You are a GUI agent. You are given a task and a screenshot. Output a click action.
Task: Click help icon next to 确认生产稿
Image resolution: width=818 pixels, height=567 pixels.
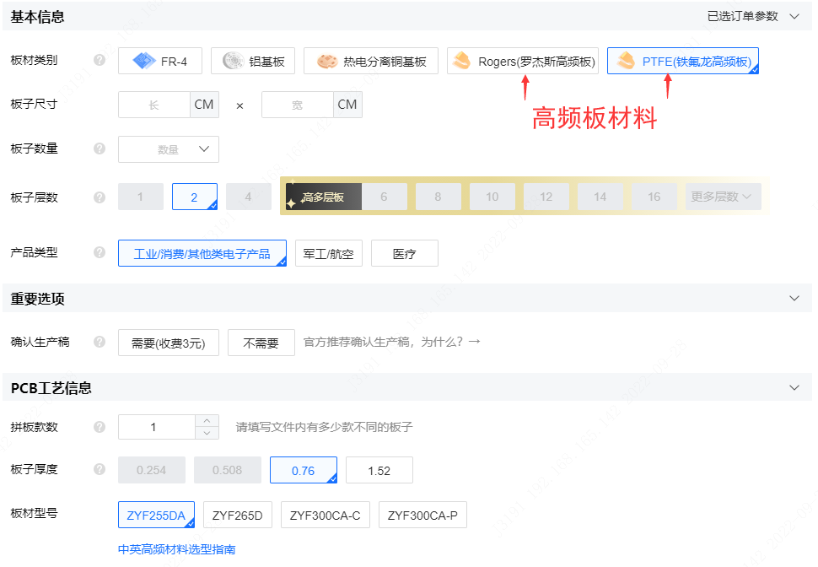100,342
